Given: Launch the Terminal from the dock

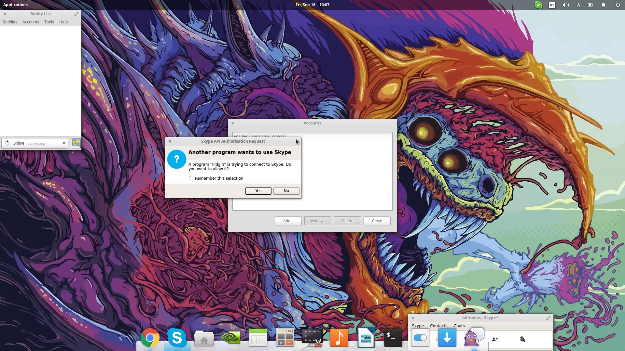Looking at the screenshot, I should coord(393,338).
